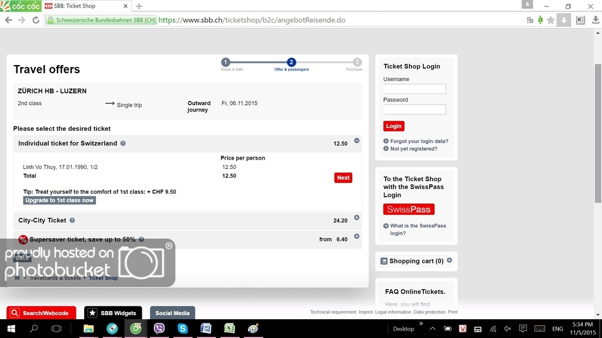Open the browser downloads arrow button
Screen dimensions: 602x338
564,20
